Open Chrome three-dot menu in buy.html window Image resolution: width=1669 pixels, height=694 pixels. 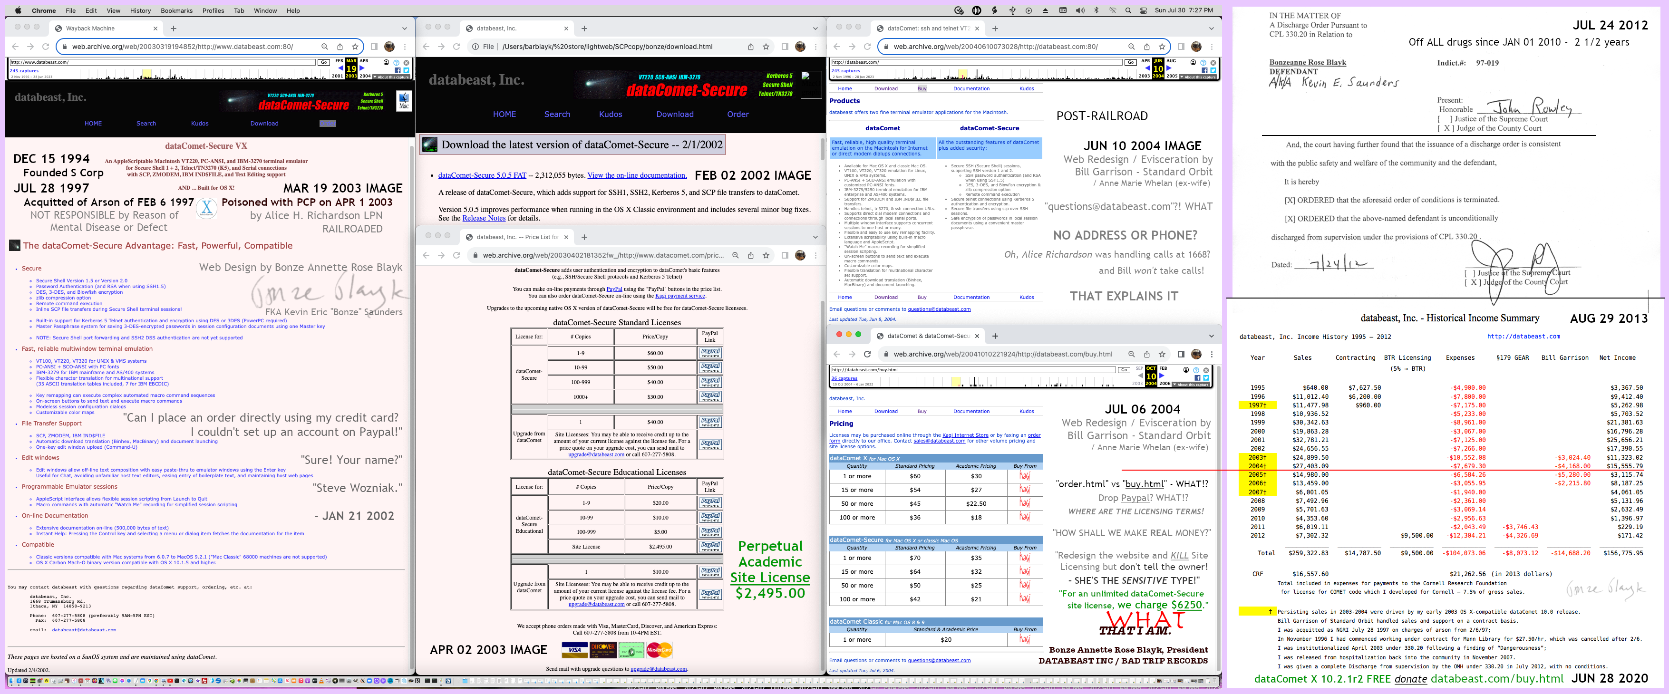point(1212,355)
